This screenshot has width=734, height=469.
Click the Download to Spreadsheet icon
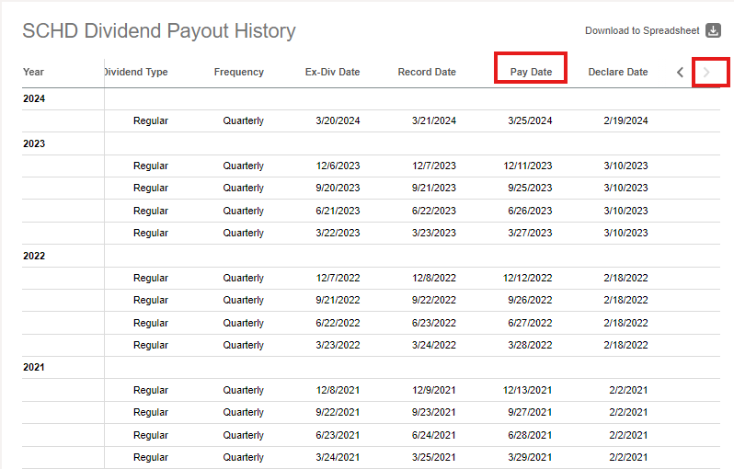tap(713, 30)
